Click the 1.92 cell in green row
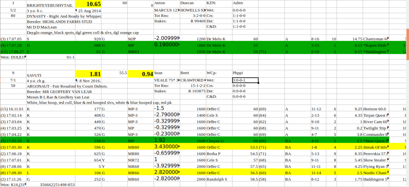 tap(160, 141)
